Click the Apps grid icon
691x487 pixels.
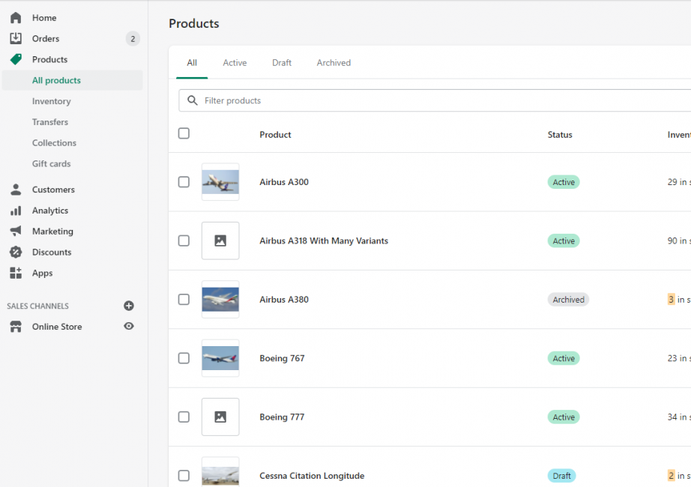coord(16,273)
